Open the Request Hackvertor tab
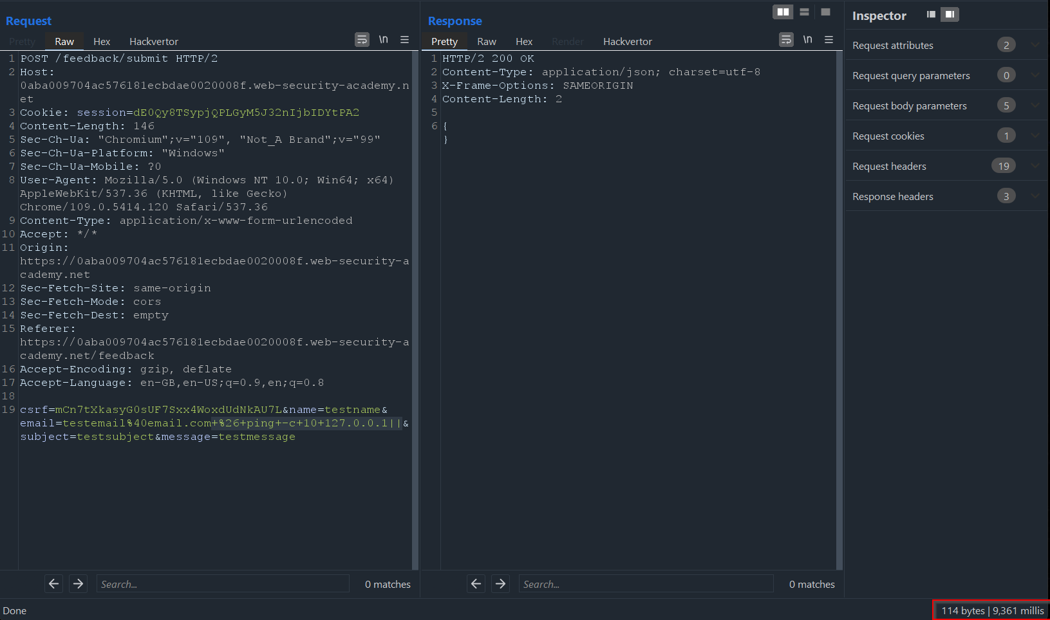This screenshot has height=620, width=1050. pyautogui.click(x=154, y=41)
